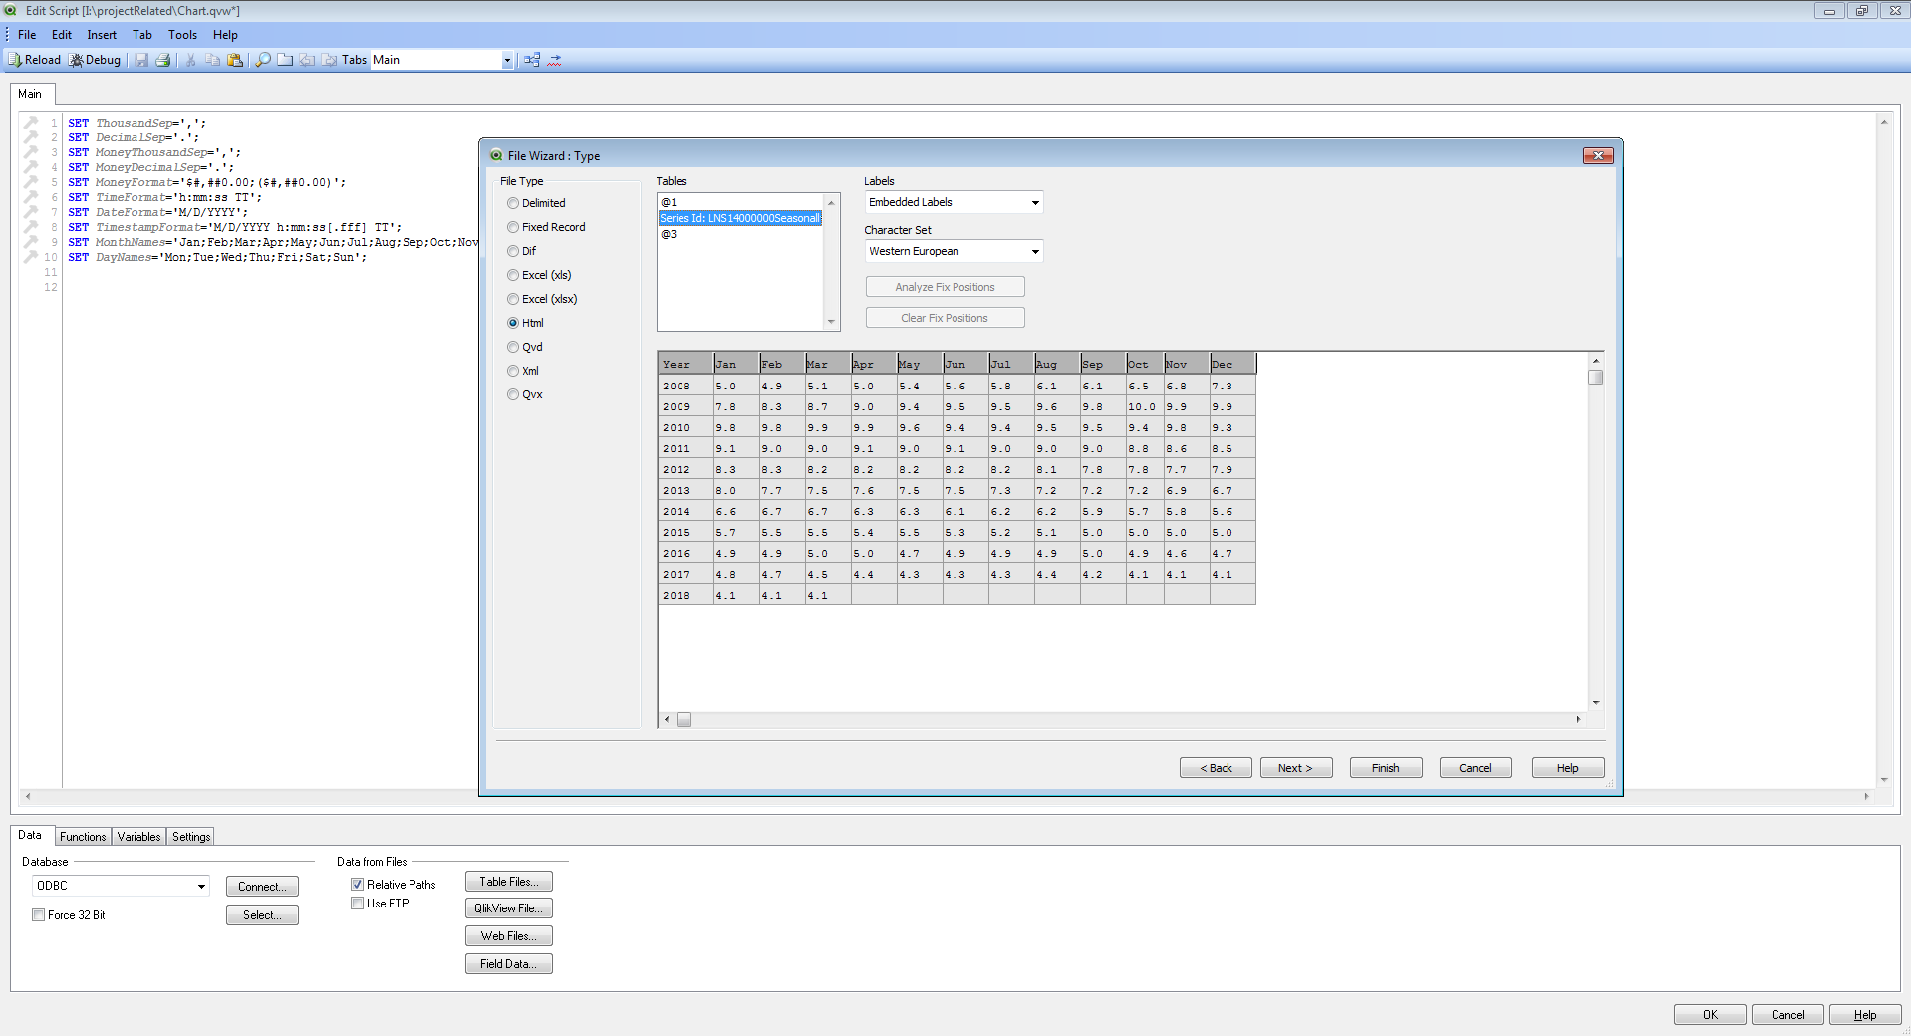Screen dimensions: 1911x1036
Task: Open the Tabs dropdown showing Main
Action: (x=442, y=60)
